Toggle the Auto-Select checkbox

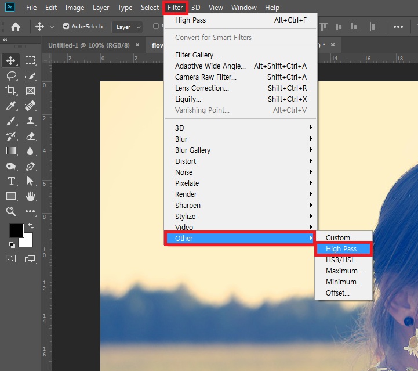coord(66,26)
